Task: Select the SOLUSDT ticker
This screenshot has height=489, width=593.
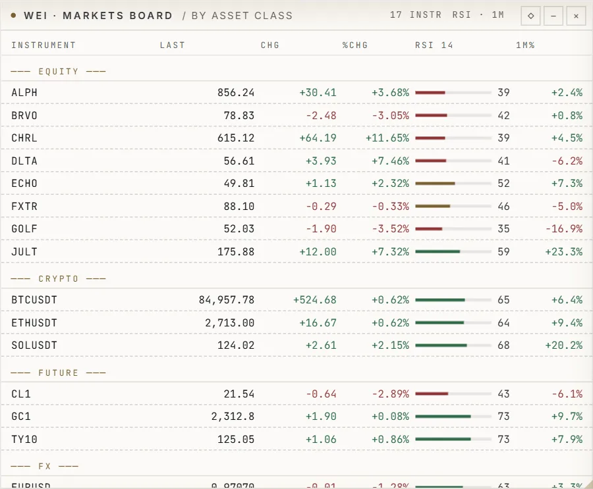Action: pos(34,346)
